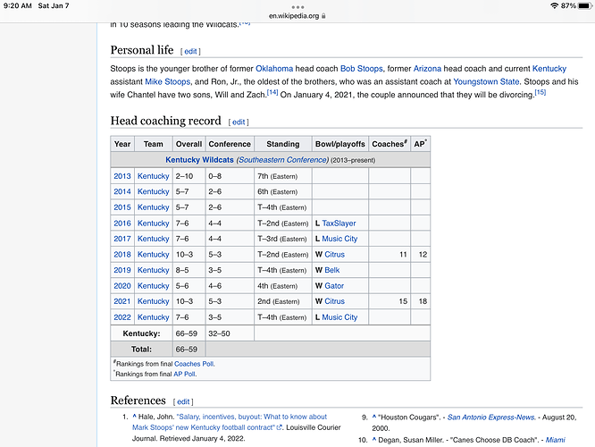595x447 pixels.
Task: Select the 66–59 Kentucky overall record cell
Action: point(189,333)
